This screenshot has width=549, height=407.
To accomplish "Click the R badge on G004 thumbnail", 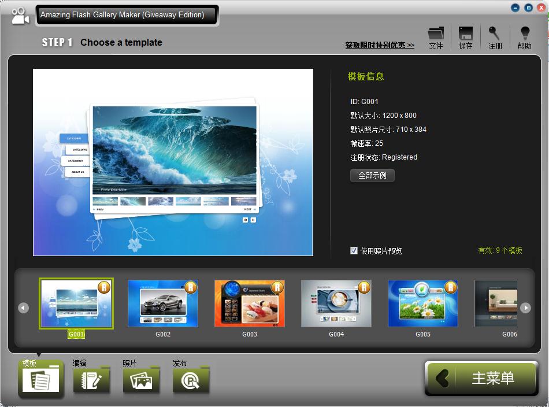I will (363, 287).
